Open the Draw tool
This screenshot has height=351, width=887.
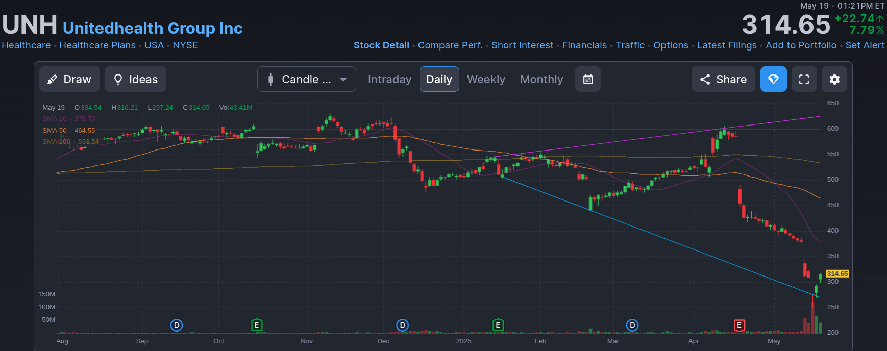69,79
